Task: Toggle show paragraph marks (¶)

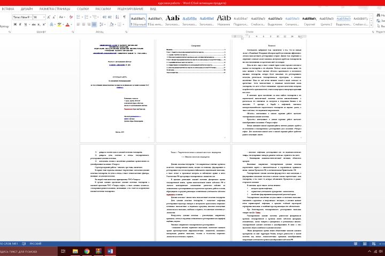Action: [x=124, y=17]
